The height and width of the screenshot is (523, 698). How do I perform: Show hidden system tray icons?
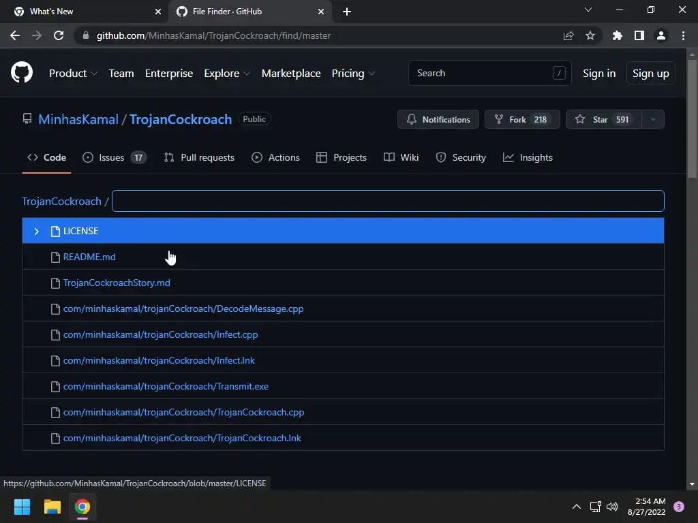pyautogui.click(x=577, y=507)
